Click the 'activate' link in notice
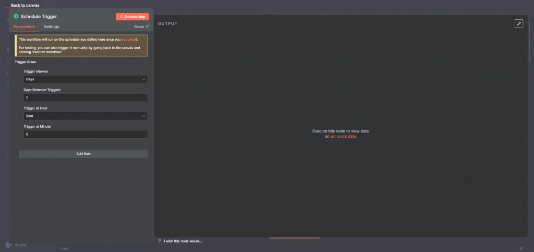Viewport: 534px width, 252px height. (x=128, y=40)
